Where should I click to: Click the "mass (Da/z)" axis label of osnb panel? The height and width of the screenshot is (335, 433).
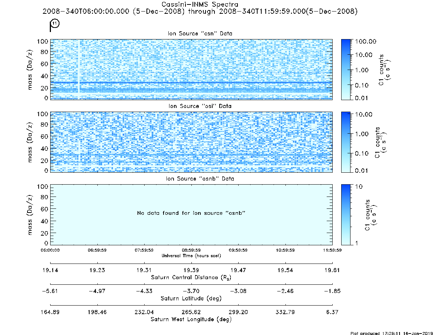[x=29, y=215]
